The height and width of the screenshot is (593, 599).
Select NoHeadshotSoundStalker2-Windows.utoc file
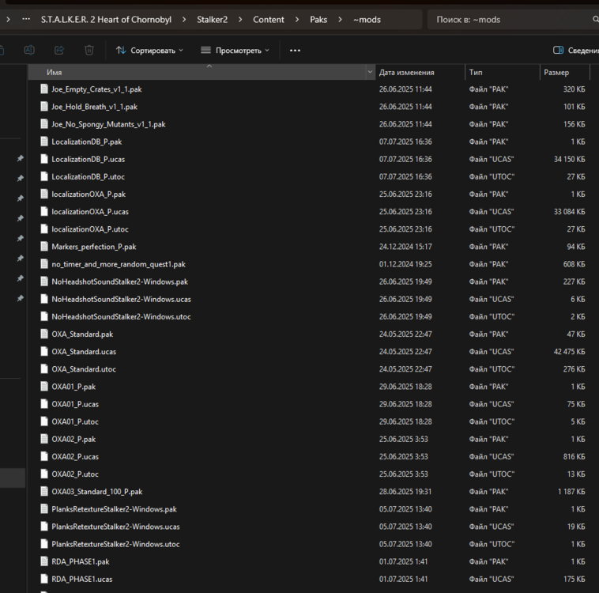[121, 317]
